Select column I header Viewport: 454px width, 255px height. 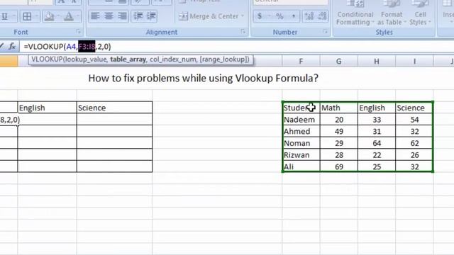[x=414, y=61]
